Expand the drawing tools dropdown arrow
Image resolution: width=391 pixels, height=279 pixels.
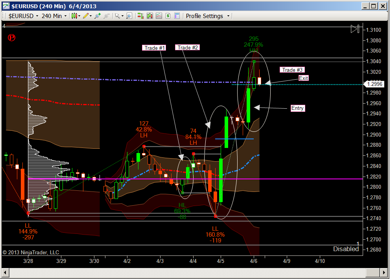tap(90, 16)
